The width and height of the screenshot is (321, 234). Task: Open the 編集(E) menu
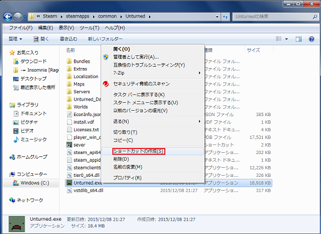[x=46, y=28]
